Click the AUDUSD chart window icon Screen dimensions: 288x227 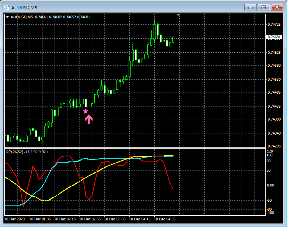[x=7, y=7]
